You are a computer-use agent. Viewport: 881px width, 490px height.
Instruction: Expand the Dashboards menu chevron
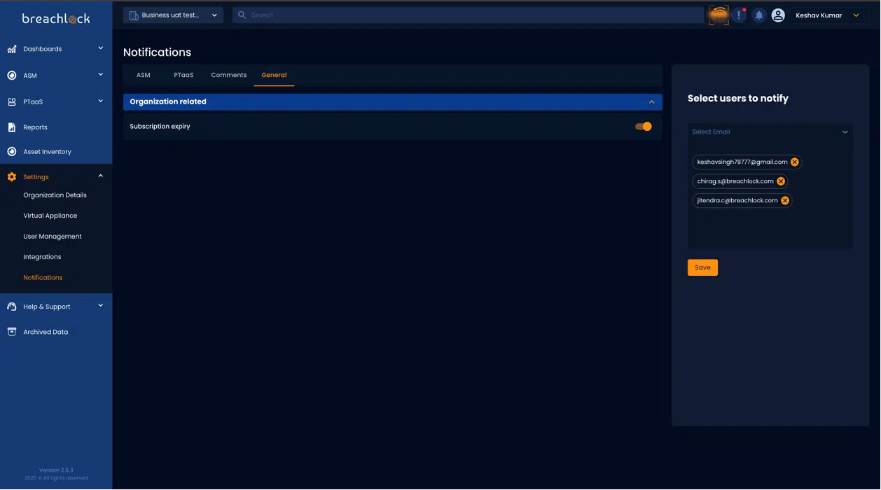pos(100,48)
